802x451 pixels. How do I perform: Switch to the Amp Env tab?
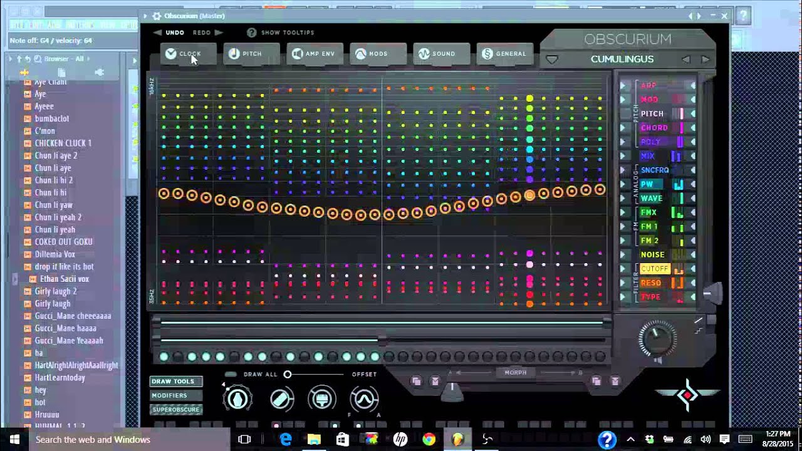[x=313, y=54]
